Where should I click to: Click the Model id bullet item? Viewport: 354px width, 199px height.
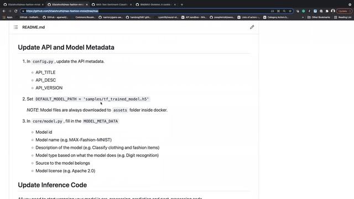[x=44, y=132]
